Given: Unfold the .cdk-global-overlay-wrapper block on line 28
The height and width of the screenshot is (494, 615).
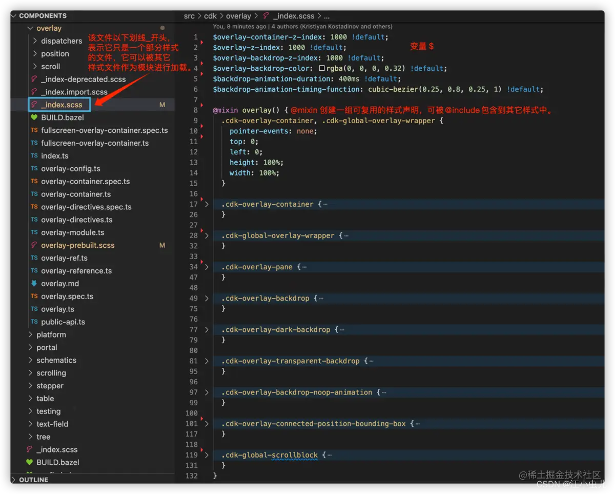Looking at the screenshot, I should pyautogui.click(x=207, y=235).
